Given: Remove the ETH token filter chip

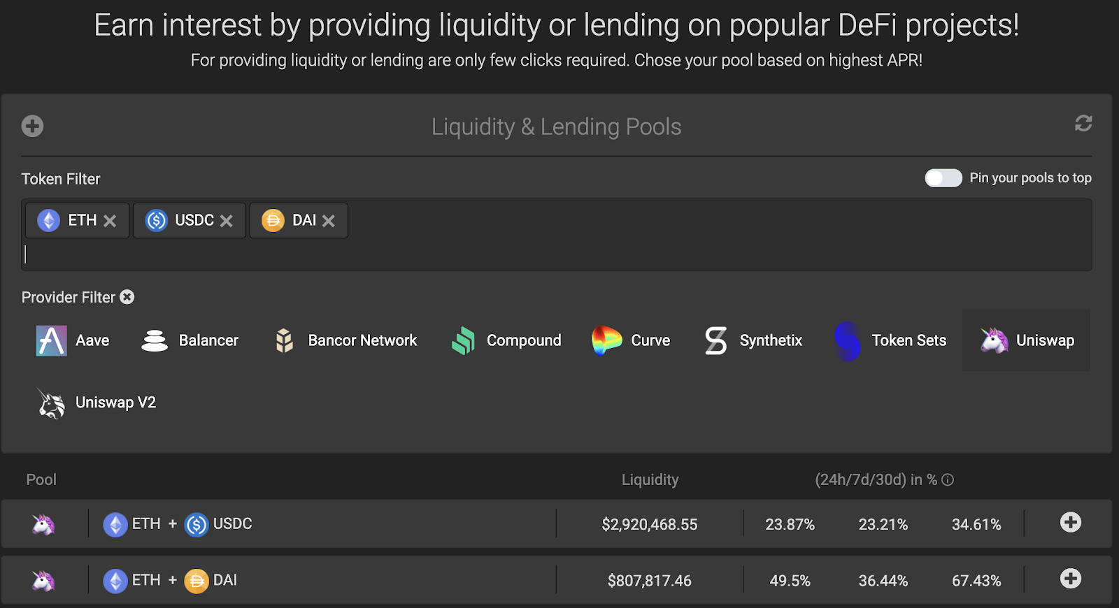Looking at the screenshot, I should tap(110, 221).
